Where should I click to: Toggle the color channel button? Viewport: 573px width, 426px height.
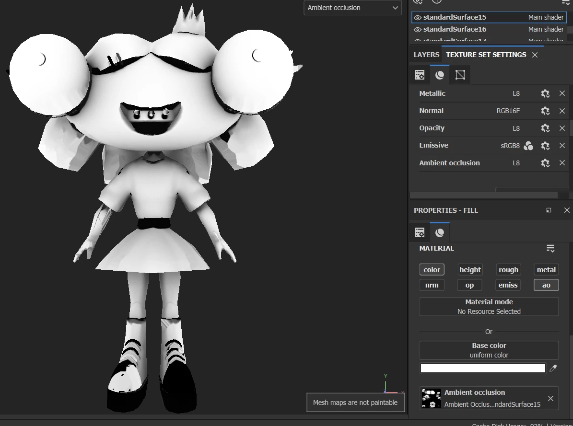432,270
